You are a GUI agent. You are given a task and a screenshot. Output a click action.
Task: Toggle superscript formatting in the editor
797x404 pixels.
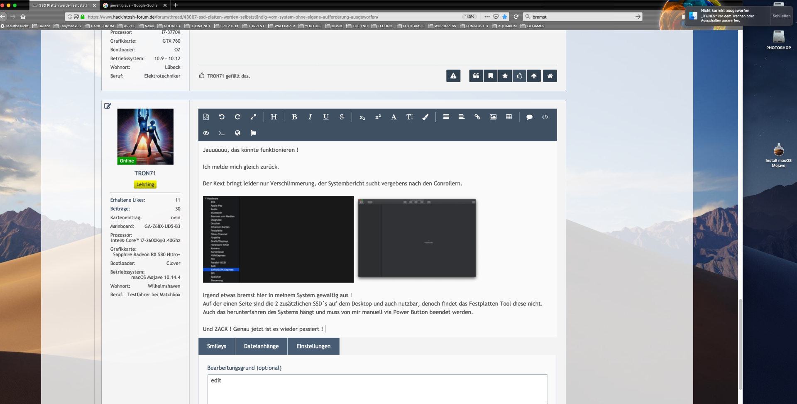[x=378, y=117]
